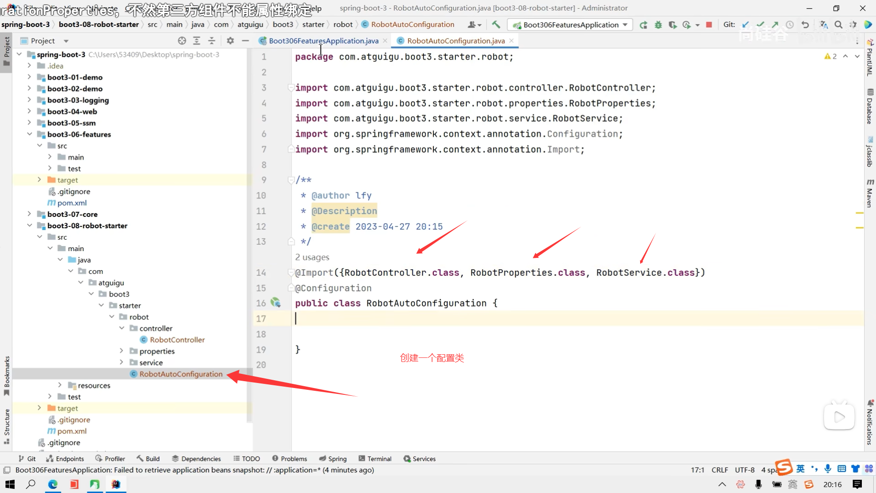Click Git update project arrow
876x493 pixels.
tap(746, 25)
